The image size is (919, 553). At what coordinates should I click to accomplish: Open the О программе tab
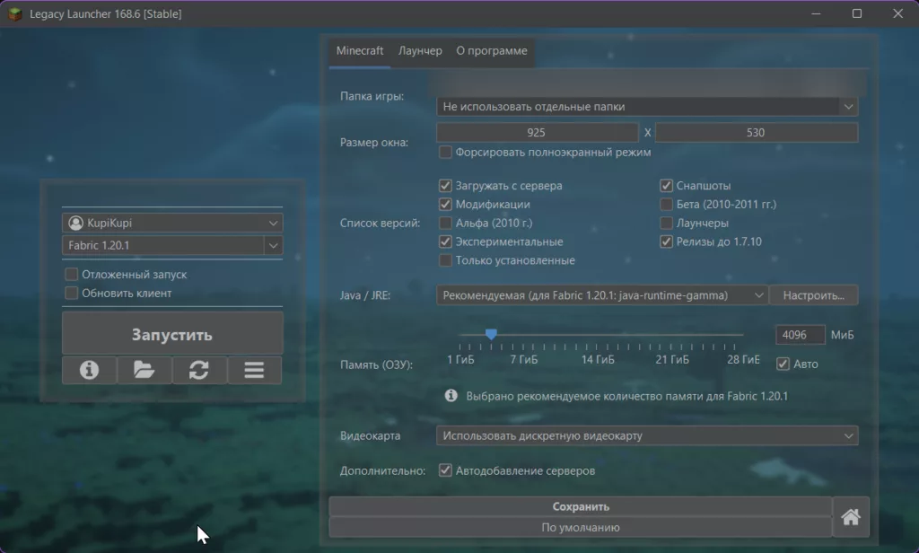(x=491, y=51)
